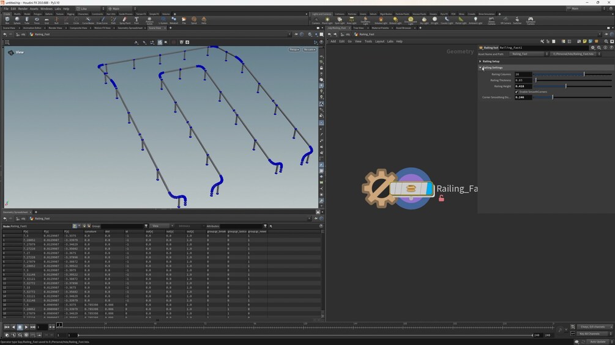Image resolution: width=615 pixels, height=345 pixels.
Task: Select the Helix shelf tool
Action: coord(204,20)
